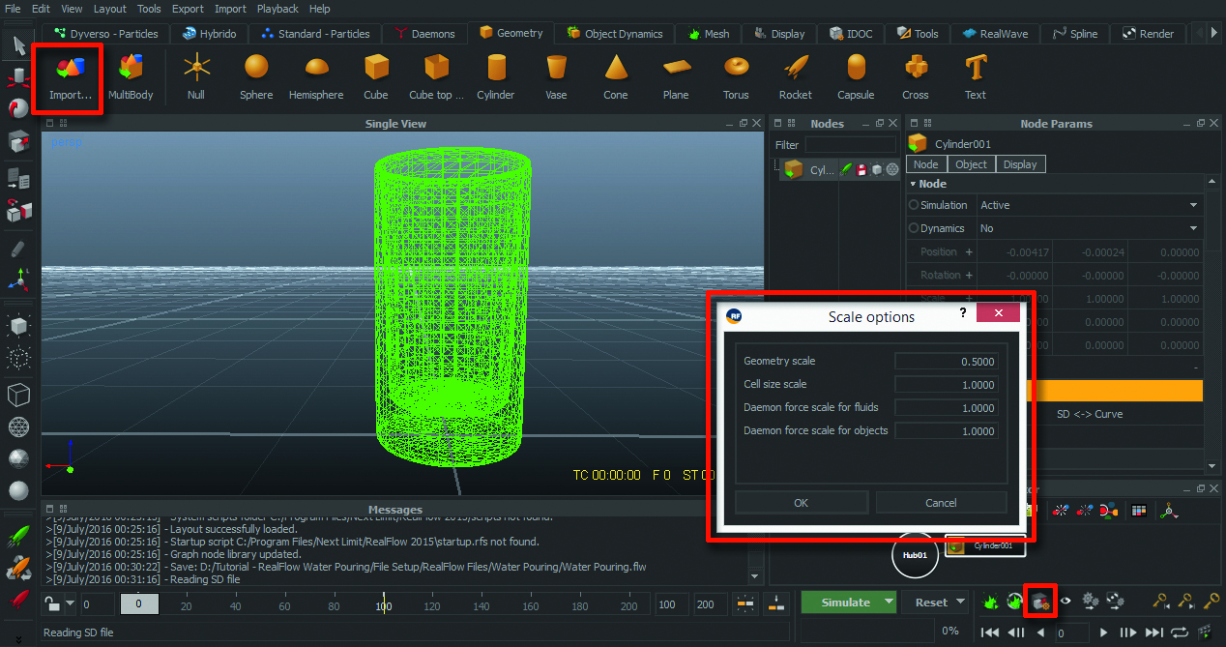Viewport: 1226px width, 647px height.
Task: Click Cancel in Scale options dialog
Action: [x=941, y=502]
